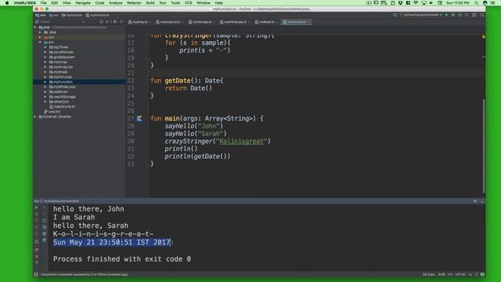The width and height of the screenshot is (501, 282).
Task: Click the Spotlight search icon in menu bar
Action: tap(477, 3)
